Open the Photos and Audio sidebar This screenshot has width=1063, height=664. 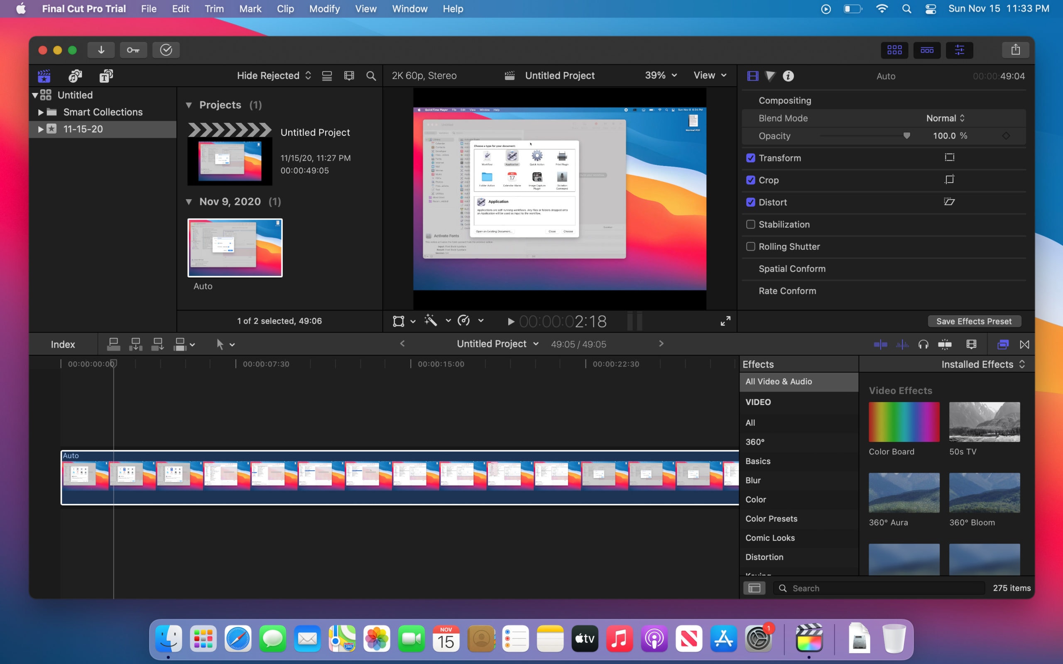click(74, 76)
